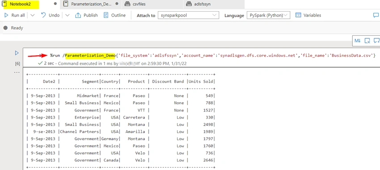
Task: Switch to the Notebook2 tab
Action: 21,4
